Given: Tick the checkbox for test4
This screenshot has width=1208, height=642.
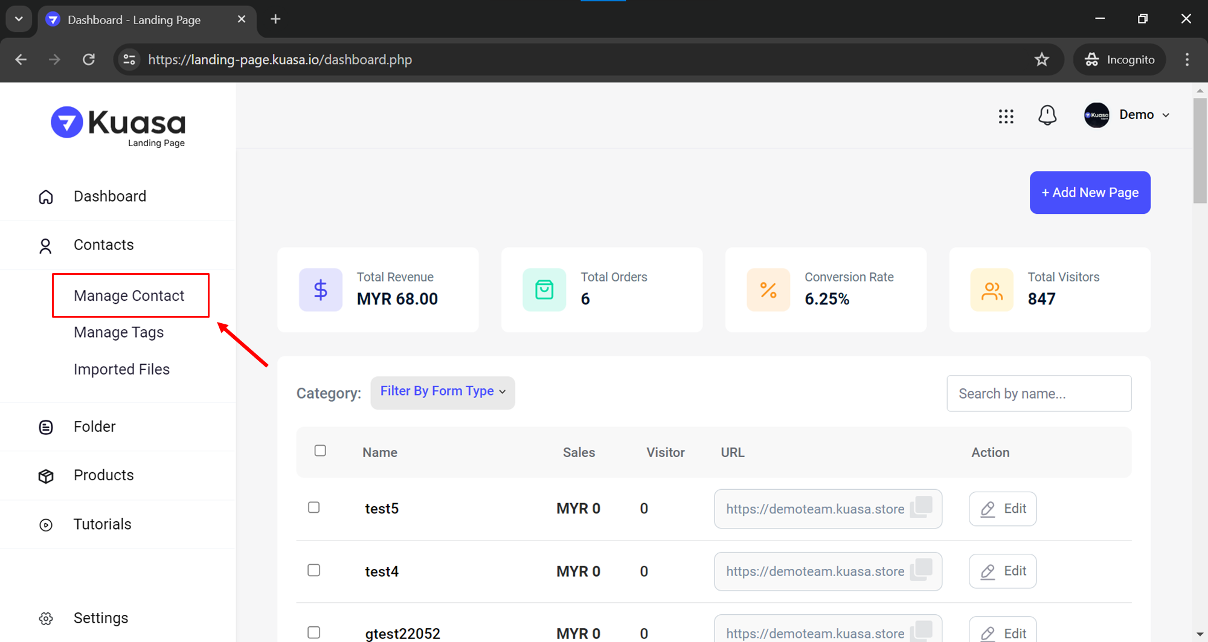Looking at the screenshot, I should click(x=313, y=570).
